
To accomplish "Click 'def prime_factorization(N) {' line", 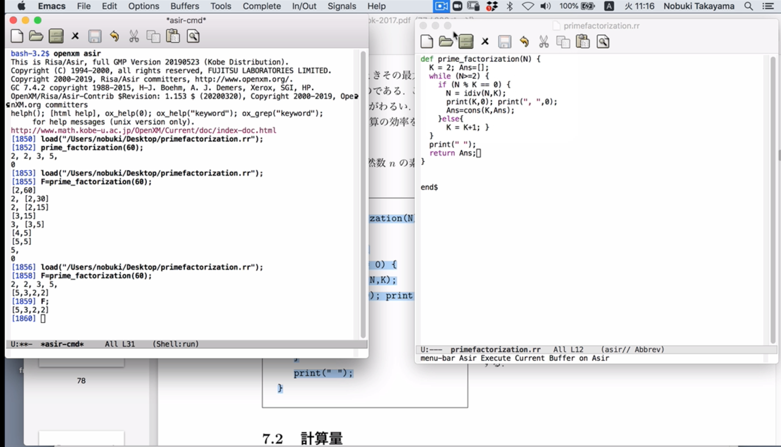I will pos(480,59).
